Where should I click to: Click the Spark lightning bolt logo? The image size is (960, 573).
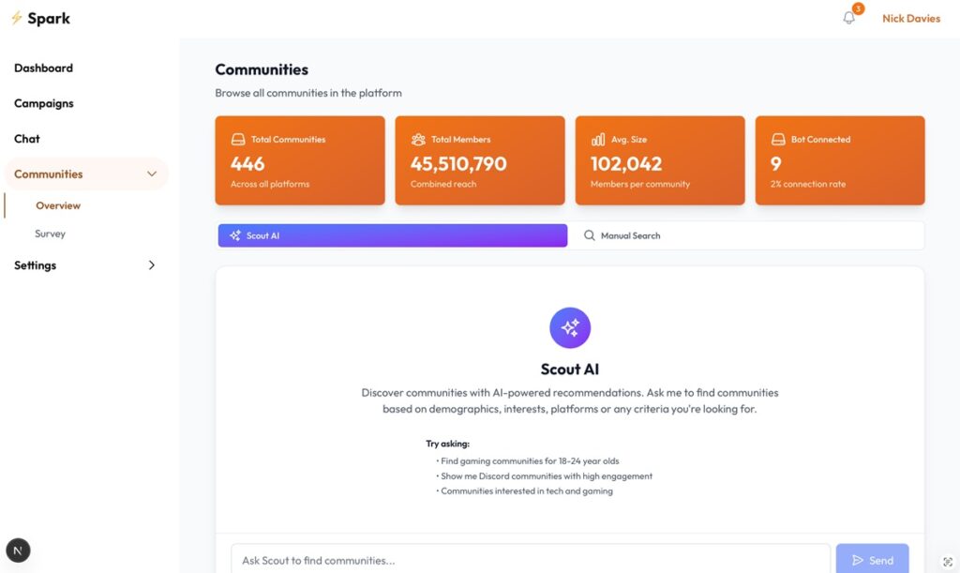tap(17, 19)
